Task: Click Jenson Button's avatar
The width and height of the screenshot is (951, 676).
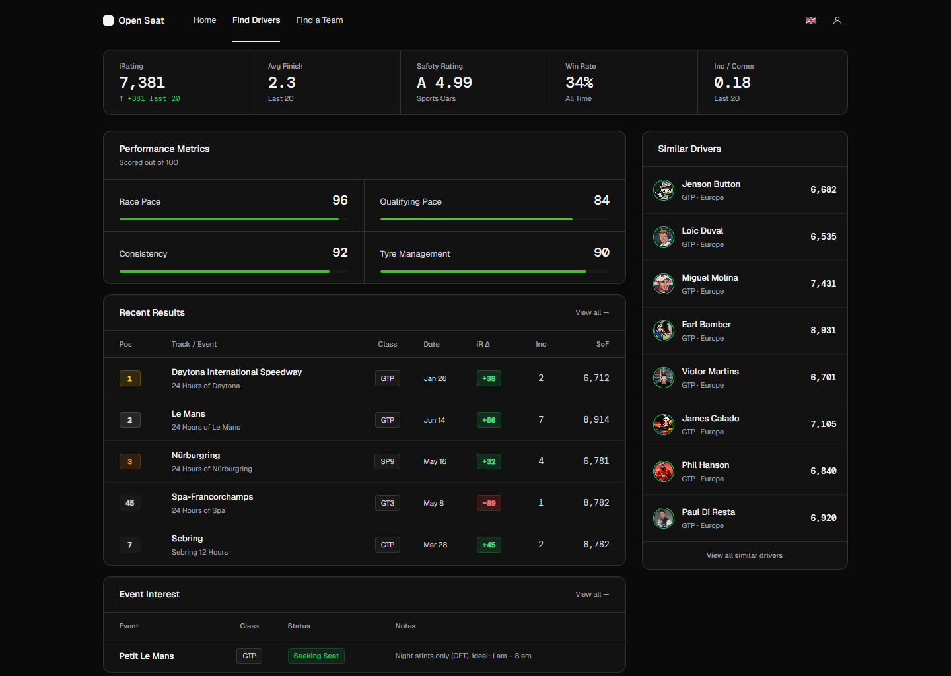Action: (664, 190)
